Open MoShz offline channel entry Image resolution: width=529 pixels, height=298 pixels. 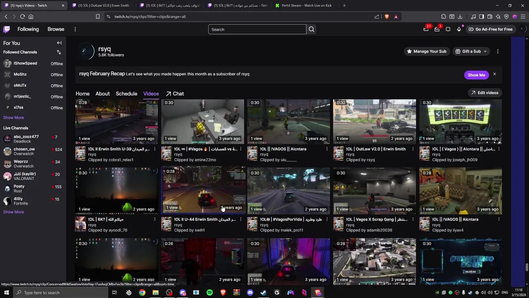click(33, 74)
